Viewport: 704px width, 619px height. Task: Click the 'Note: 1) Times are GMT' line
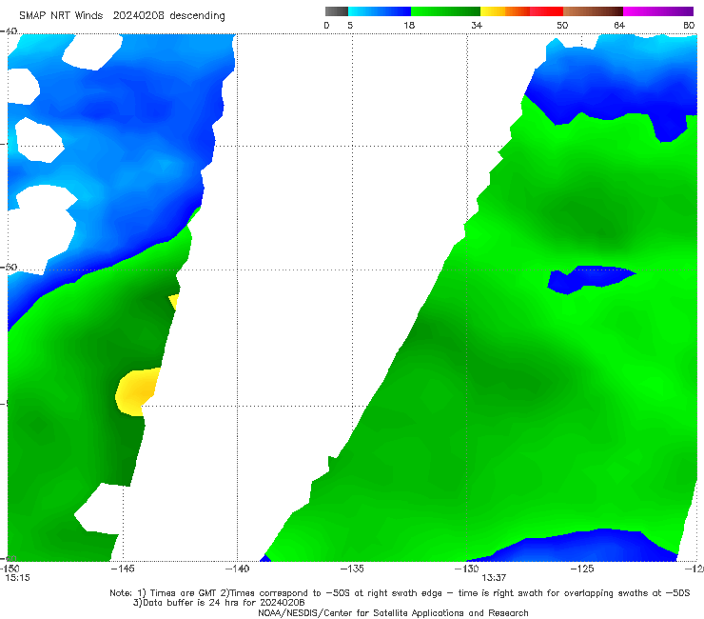(400, 593)
